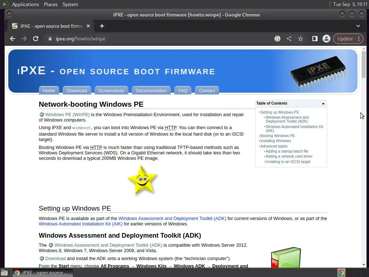Click the clock showing Tue Sep 5, 19:11

point(350,4)
